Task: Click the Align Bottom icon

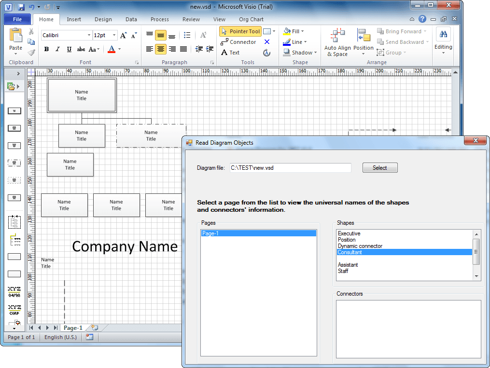Action: (172, 35)
